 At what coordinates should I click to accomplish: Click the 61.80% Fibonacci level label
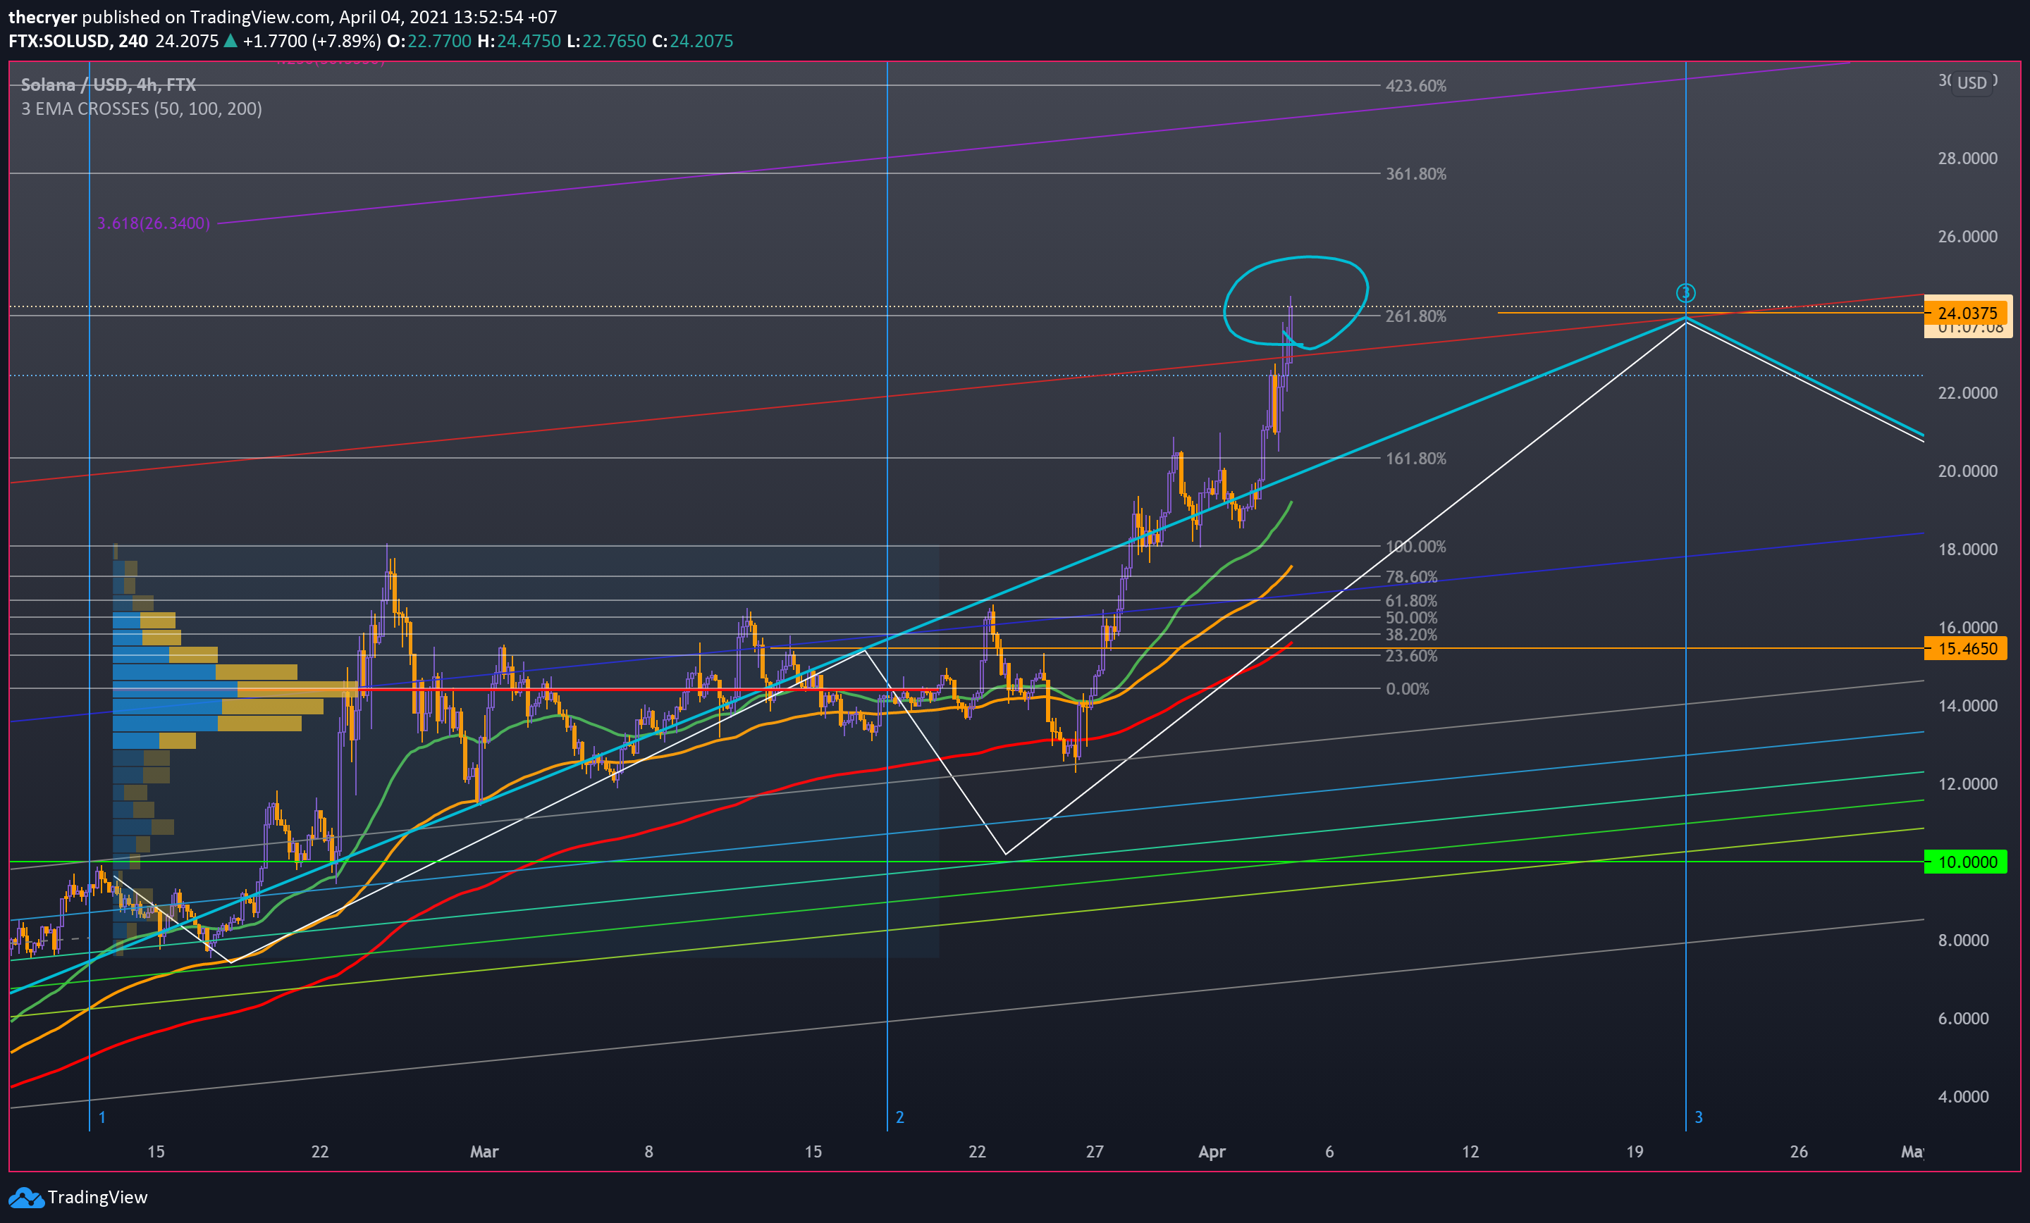pyautogui.click(x=1411, y=601)
